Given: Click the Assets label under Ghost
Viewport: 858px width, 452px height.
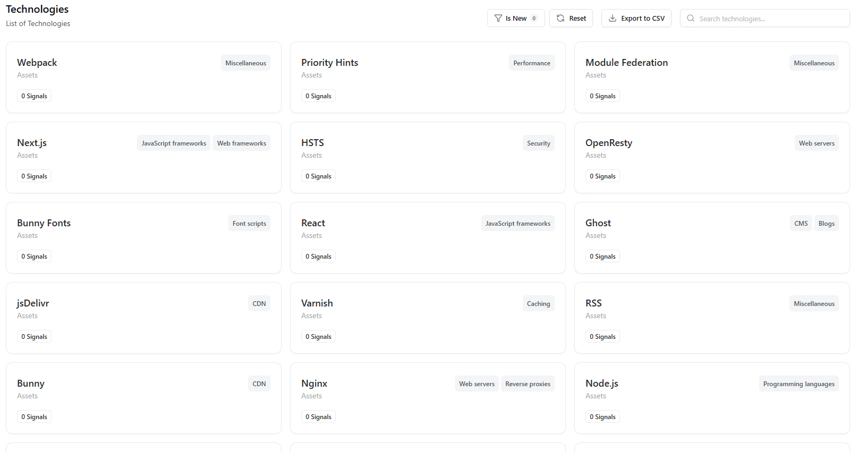Looking at the screenshot, I should point(596,235).
